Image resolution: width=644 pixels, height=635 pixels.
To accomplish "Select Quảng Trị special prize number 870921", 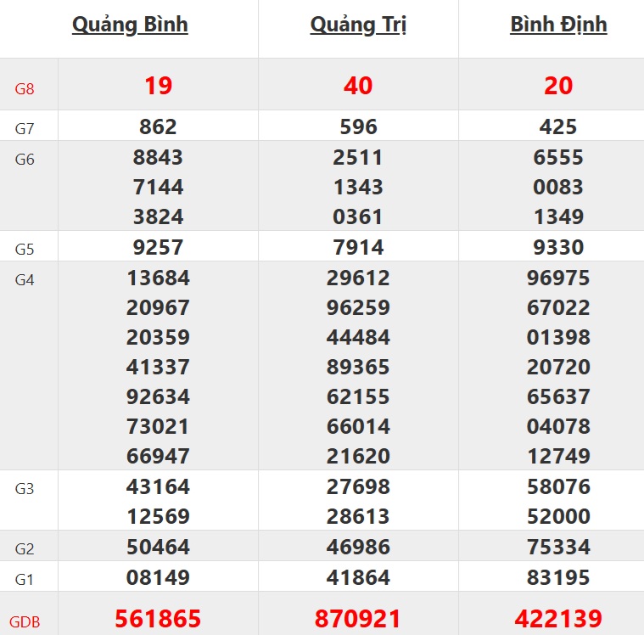I will tap(358, 619).
